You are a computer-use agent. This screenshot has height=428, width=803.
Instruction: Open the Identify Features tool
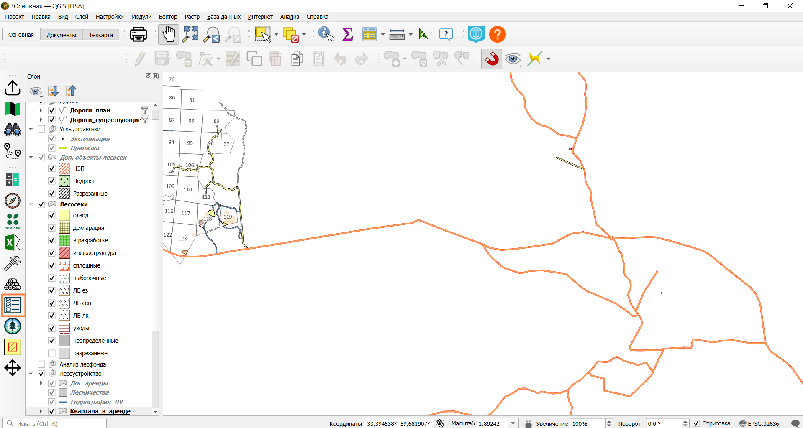[326, 34]
